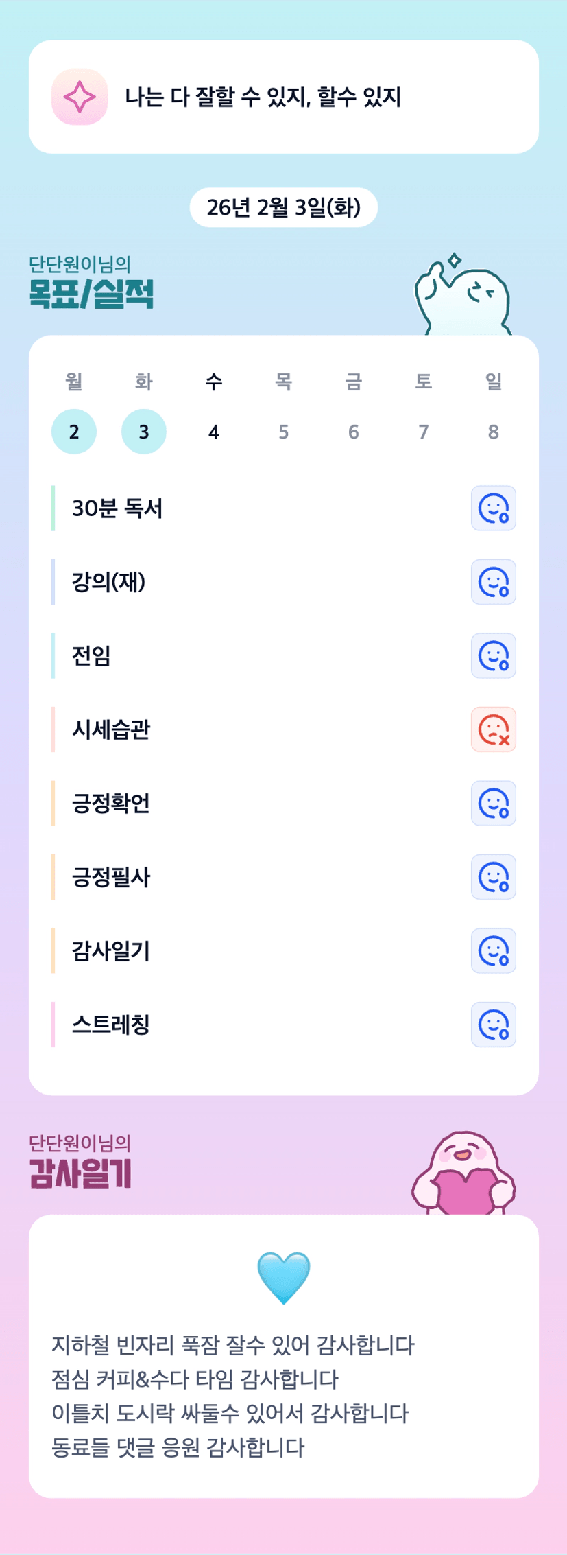Screen dimensions: 567x1555
Task: Click the gratitude diary text entry
Action: (x=233, y=1396)
